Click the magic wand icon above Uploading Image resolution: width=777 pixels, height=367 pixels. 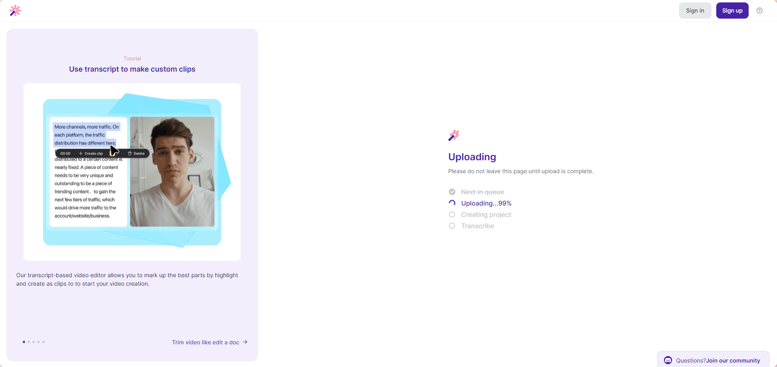pos(454,135)
